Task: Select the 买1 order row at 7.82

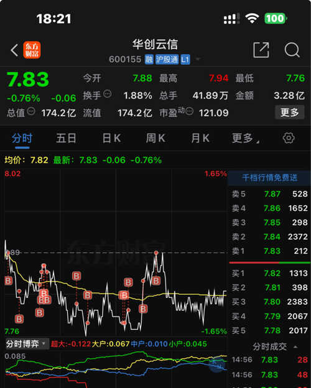Action: coord(269,273)
